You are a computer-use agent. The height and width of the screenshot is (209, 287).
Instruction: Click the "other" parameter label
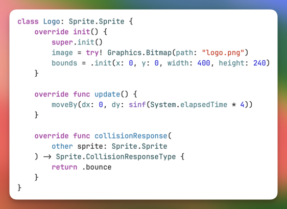(x=62, y=146)
